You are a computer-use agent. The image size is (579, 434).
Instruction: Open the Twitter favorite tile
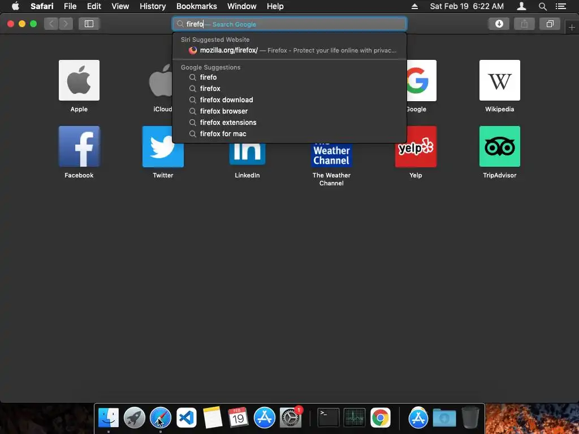pyautogui.click(x=163, y=146)
